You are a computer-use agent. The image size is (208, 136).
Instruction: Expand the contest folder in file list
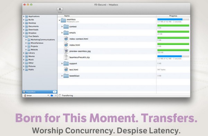(x=62, y=27)
